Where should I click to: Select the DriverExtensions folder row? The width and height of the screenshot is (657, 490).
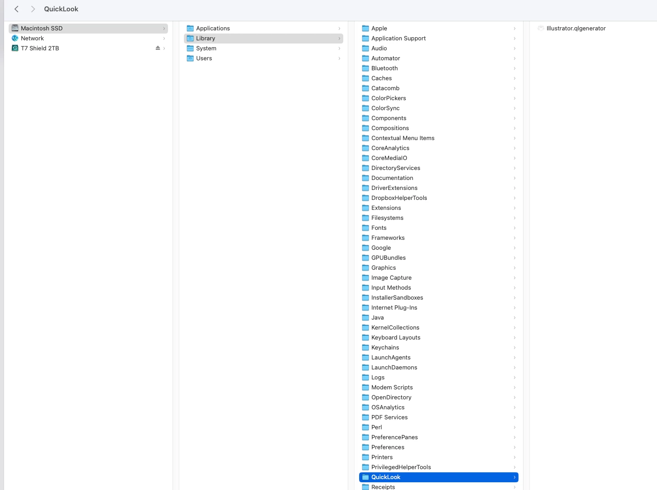(x=439, y=188)
